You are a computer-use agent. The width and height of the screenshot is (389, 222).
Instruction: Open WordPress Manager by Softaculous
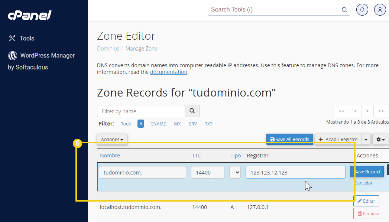pos(41,61)
